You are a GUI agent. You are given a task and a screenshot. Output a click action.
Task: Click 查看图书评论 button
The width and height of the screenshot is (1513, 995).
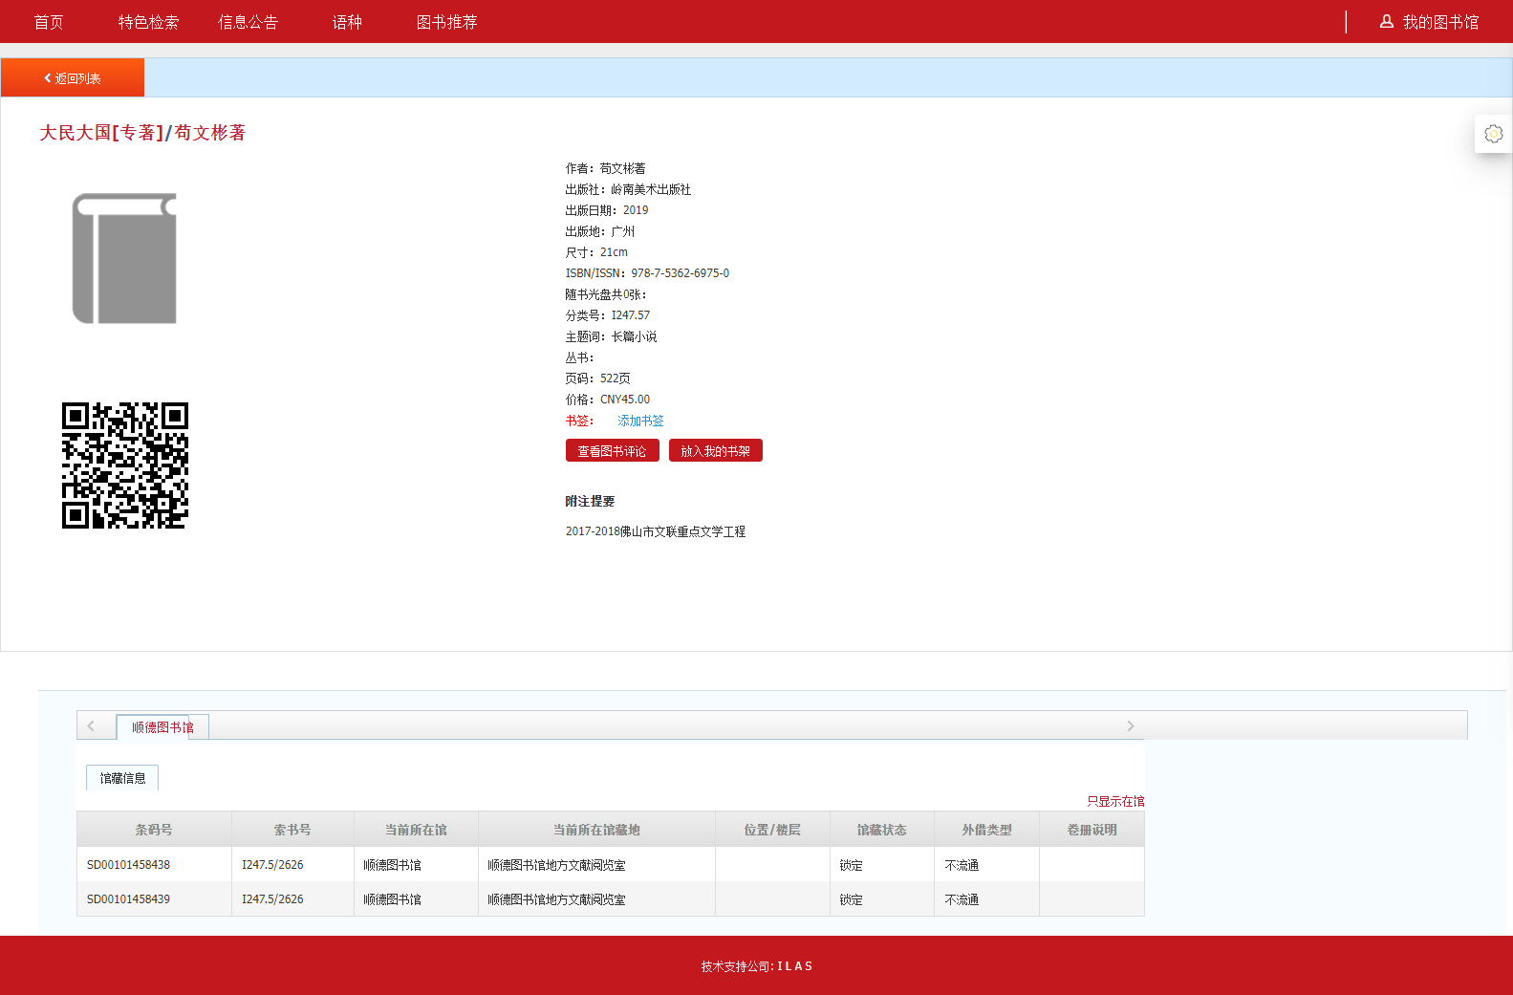pyautogui.click(x=613, y=451)
